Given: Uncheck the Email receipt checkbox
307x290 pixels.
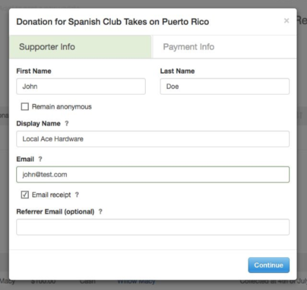Looking at the screenshot, I should point(25,195).
